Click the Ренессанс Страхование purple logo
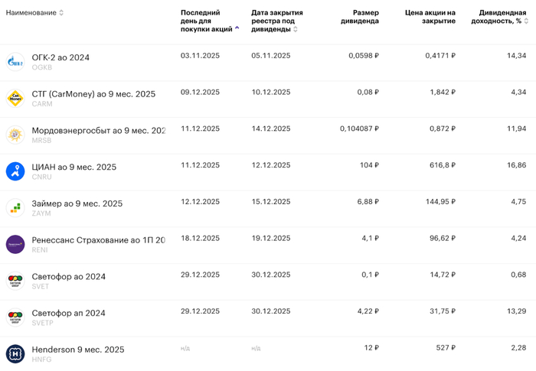The image size is (536, 371). pos(15,244)
